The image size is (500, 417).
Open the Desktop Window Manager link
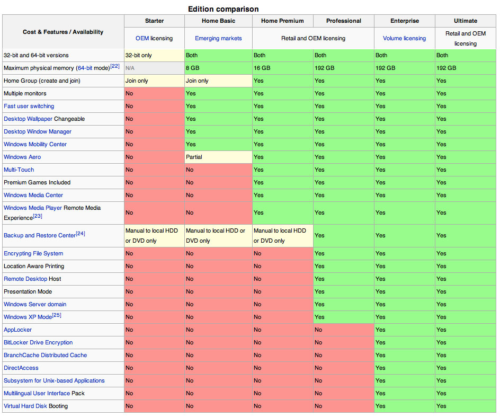pyautogui.click(x=37, y=132)
